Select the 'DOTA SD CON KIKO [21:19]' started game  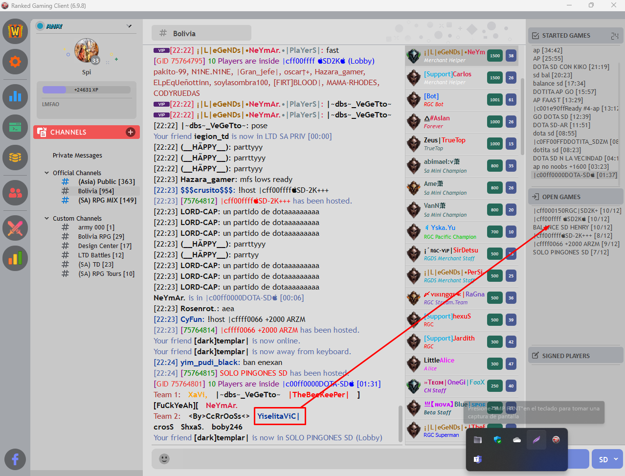coord(571,67)
